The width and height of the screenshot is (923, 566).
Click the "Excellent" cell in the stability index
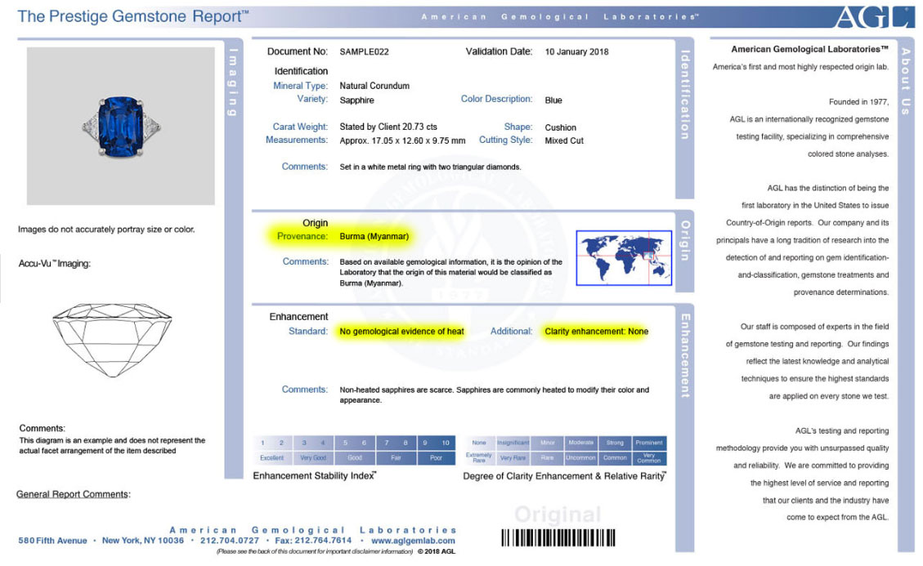click(272, 457)
